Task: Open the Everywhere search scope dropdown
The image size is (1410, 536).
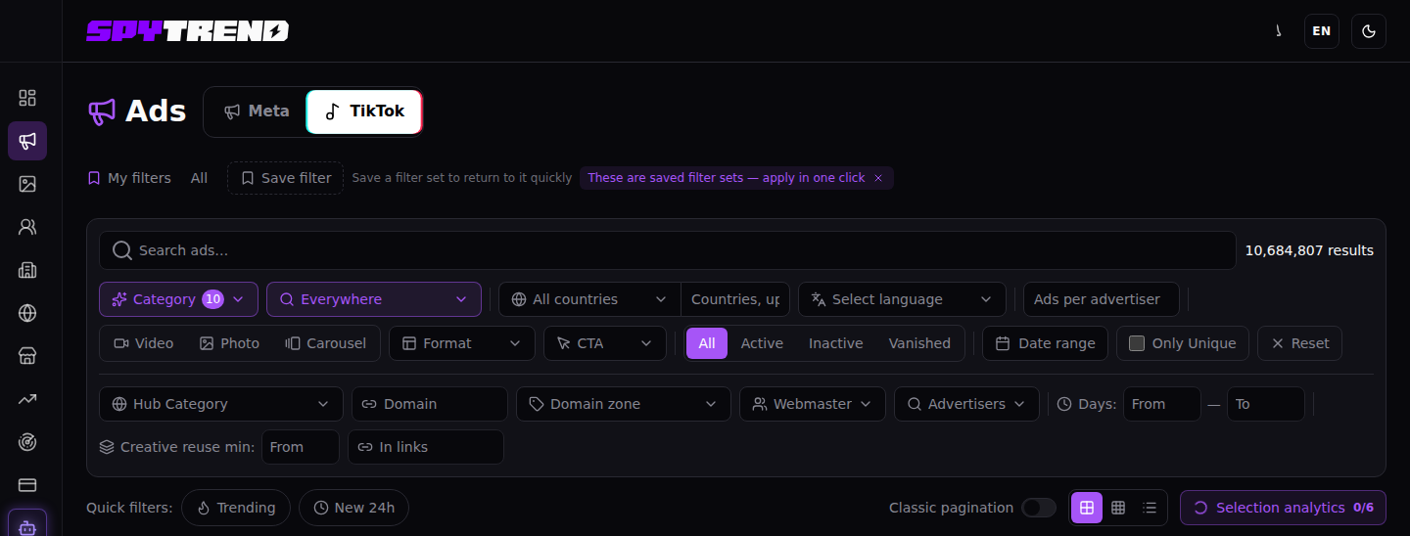Action: (x=374, y=299)
